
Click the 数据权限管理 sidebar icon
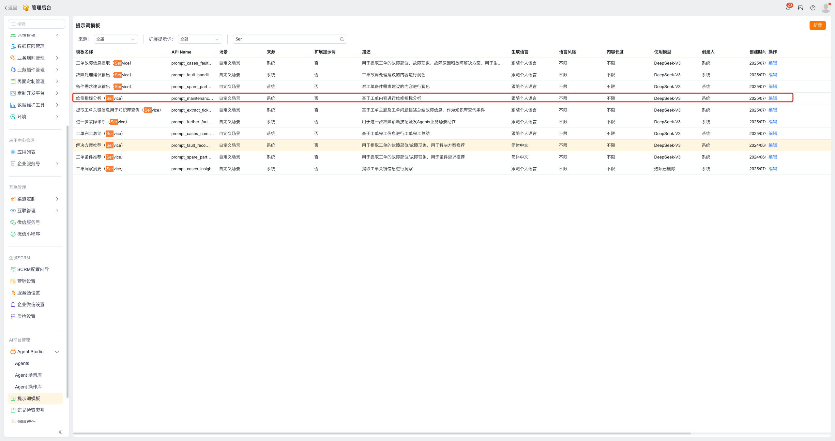[13, 46]
